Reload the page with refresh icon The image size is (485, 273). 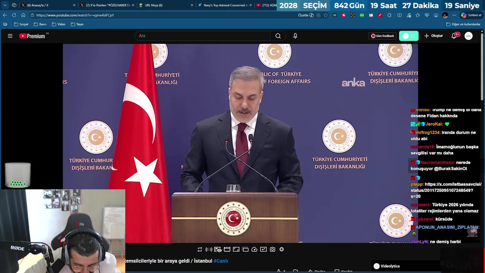click(14, 15)
